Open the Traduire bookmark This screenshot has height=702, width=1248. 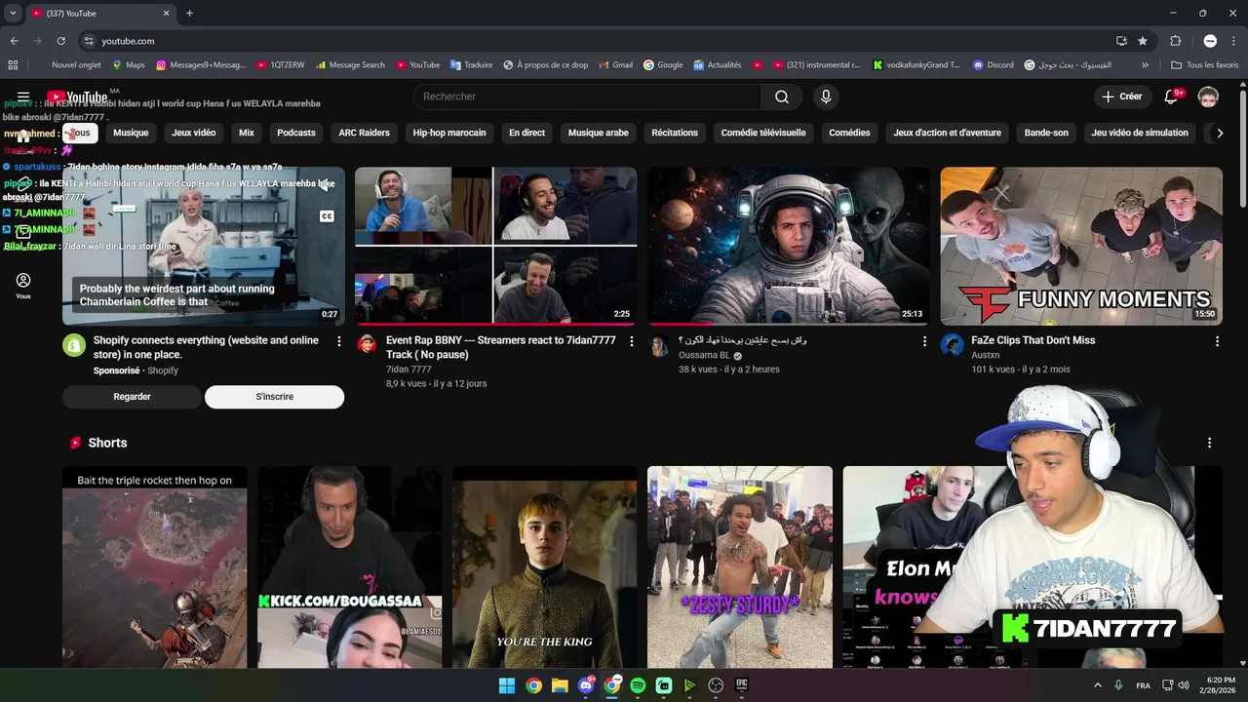tap(471, 65)
